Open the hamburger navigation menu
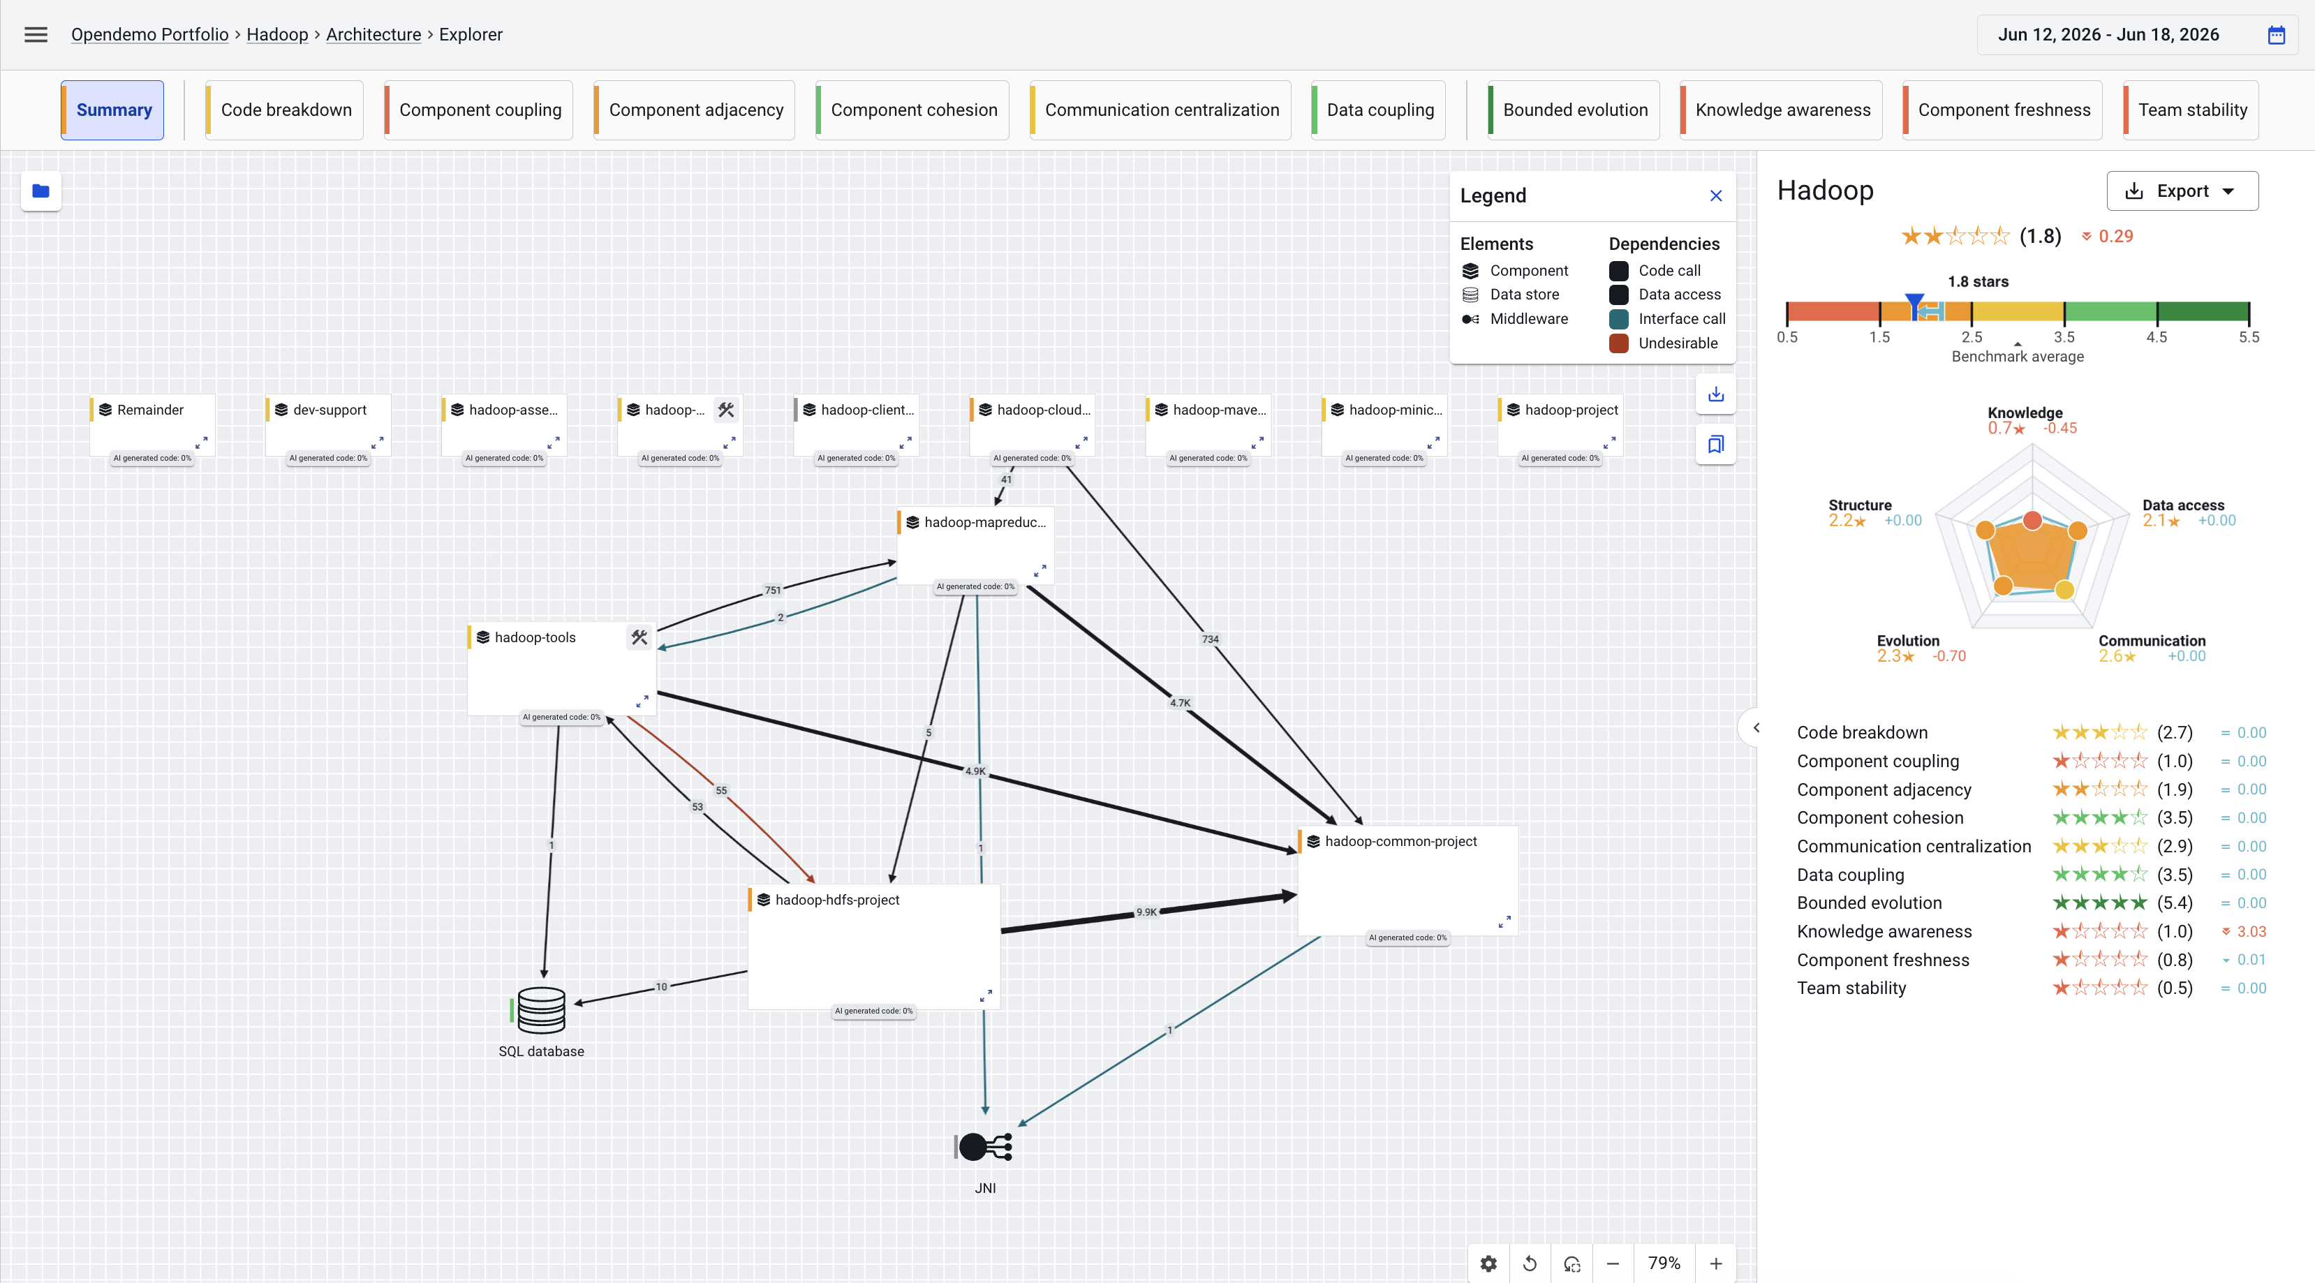2315x1283 pixels. (x=36, y=34)
